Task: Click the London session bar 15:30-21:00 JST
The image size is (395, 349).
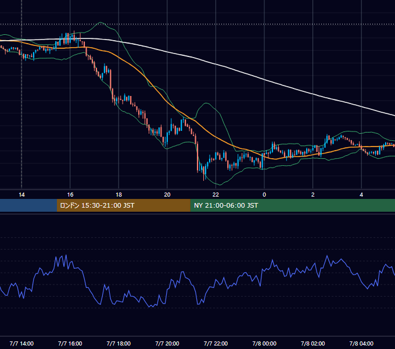Action: click(123, 205)
